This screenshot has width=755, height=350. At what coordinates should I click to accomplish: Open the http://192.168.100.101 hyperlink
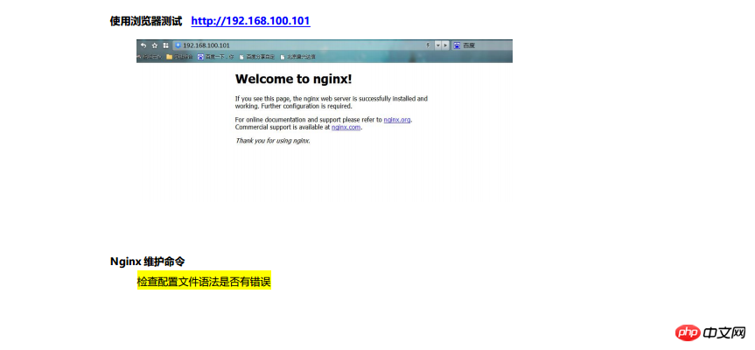pos(250,21)
